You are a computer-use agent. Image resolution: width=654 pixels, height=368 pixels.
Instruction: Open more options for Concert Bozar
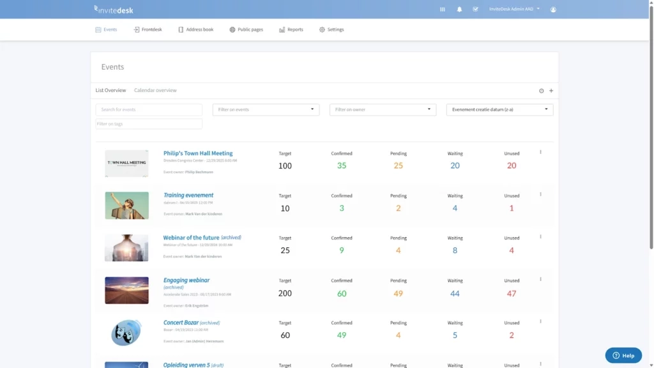point(540,322)
